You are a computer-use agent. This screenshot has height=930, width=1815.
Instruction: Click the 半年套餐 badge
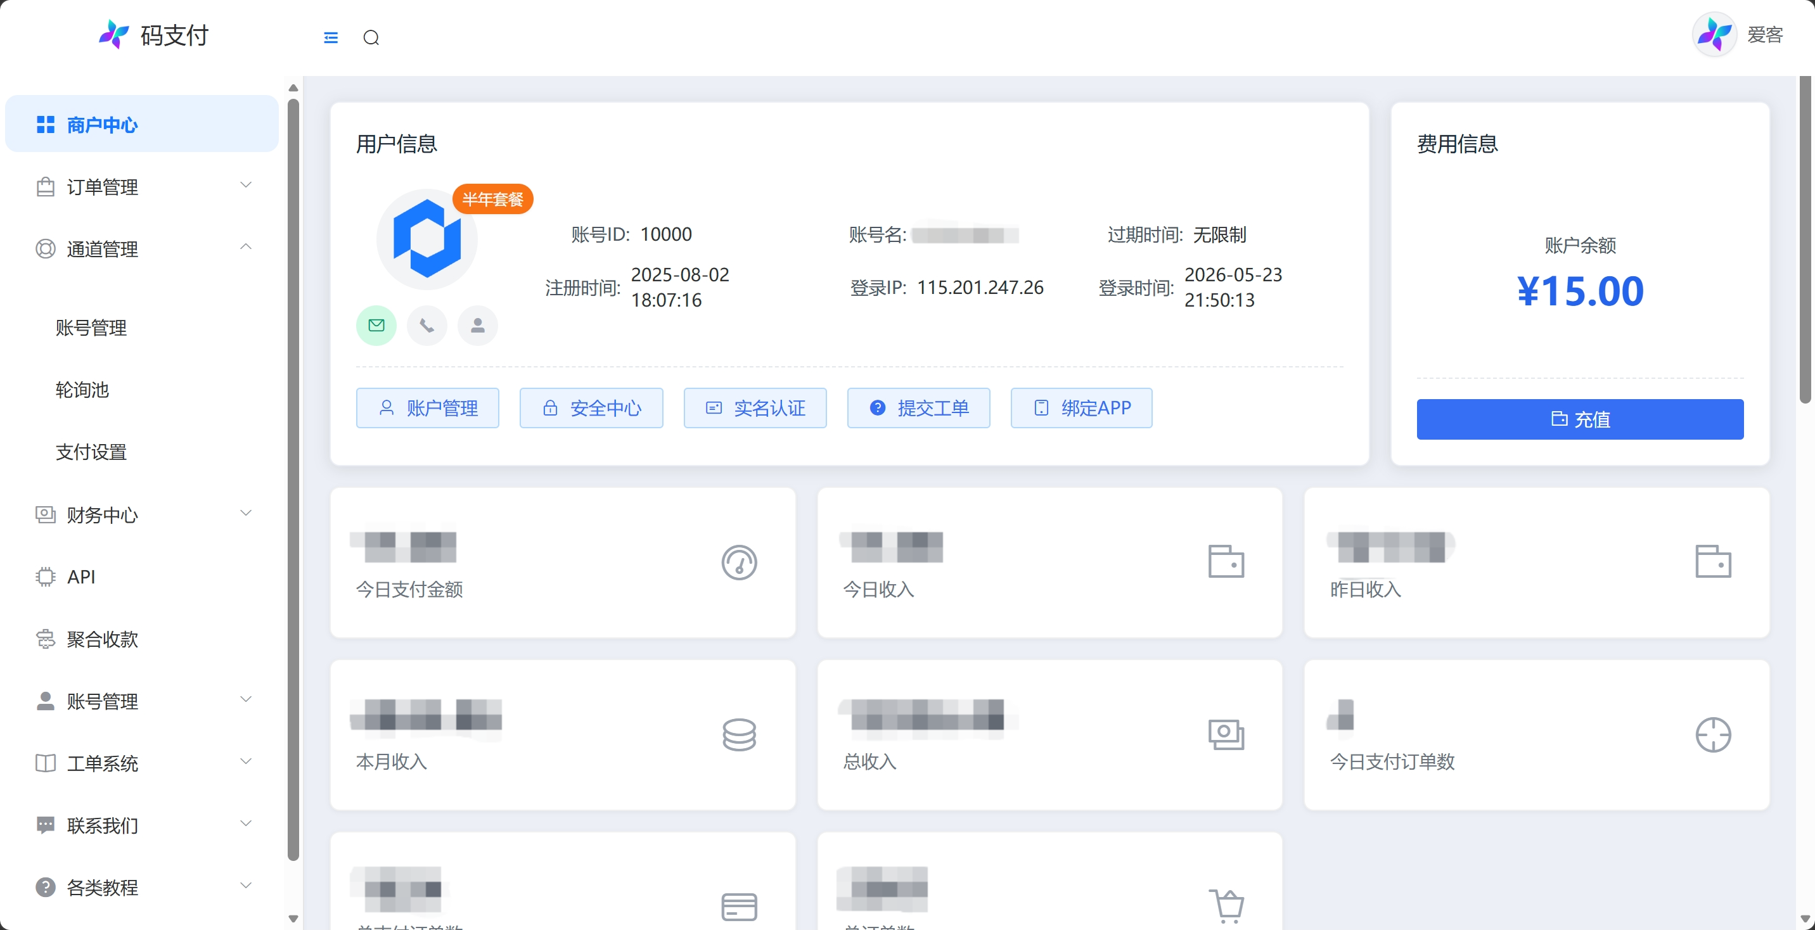tap(492, 200)
